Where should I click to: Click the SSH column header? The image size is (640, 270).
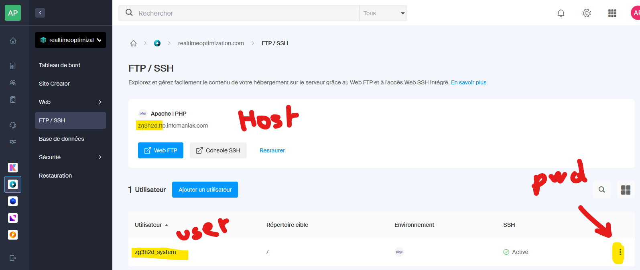[x=509, y=225]
